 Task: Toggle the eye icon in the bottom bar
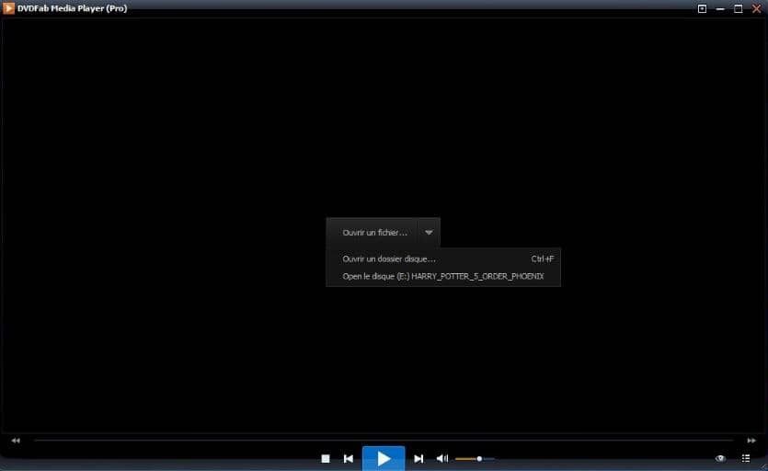(720, 458)
